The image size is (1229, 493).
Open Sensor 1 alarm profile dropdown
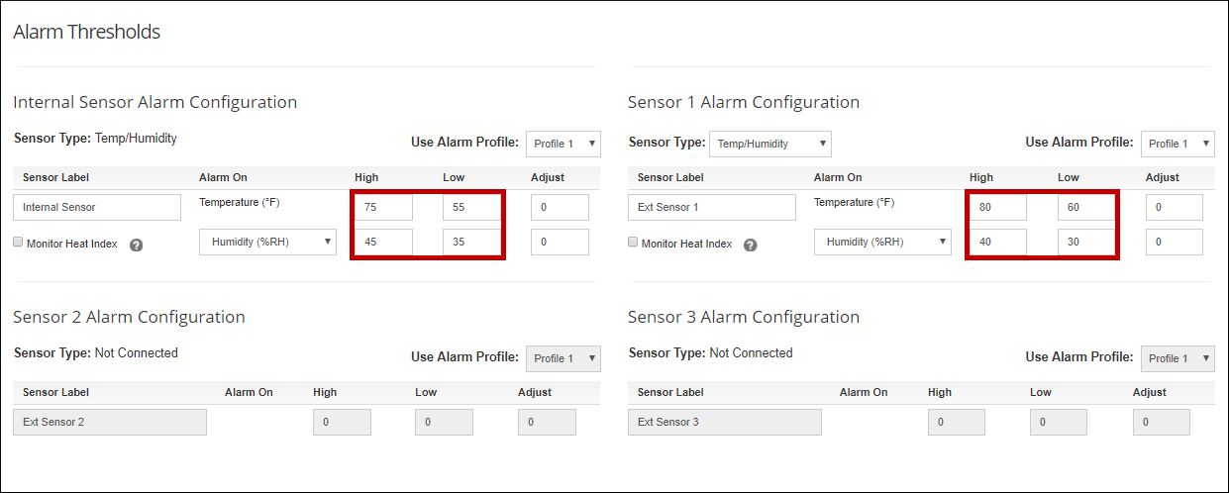click(1177, 144)
